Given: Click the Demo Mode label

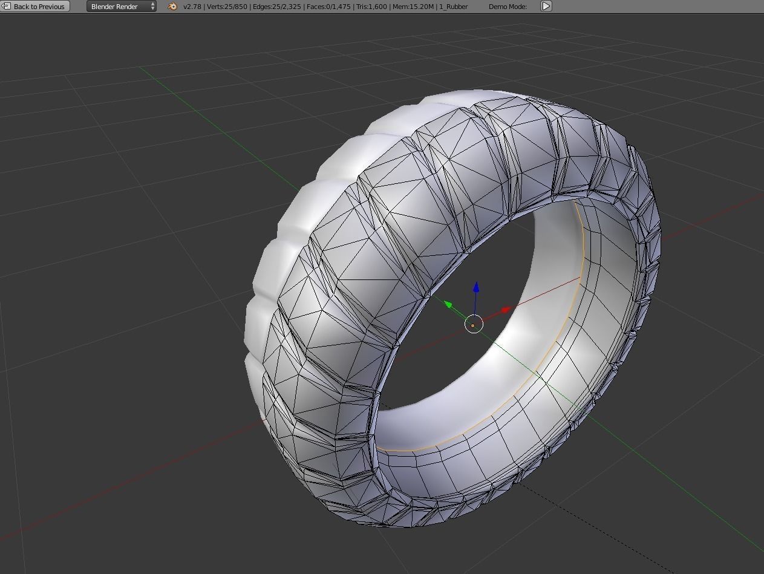Looking at the screenshot, I should click(x=508, y=7).
